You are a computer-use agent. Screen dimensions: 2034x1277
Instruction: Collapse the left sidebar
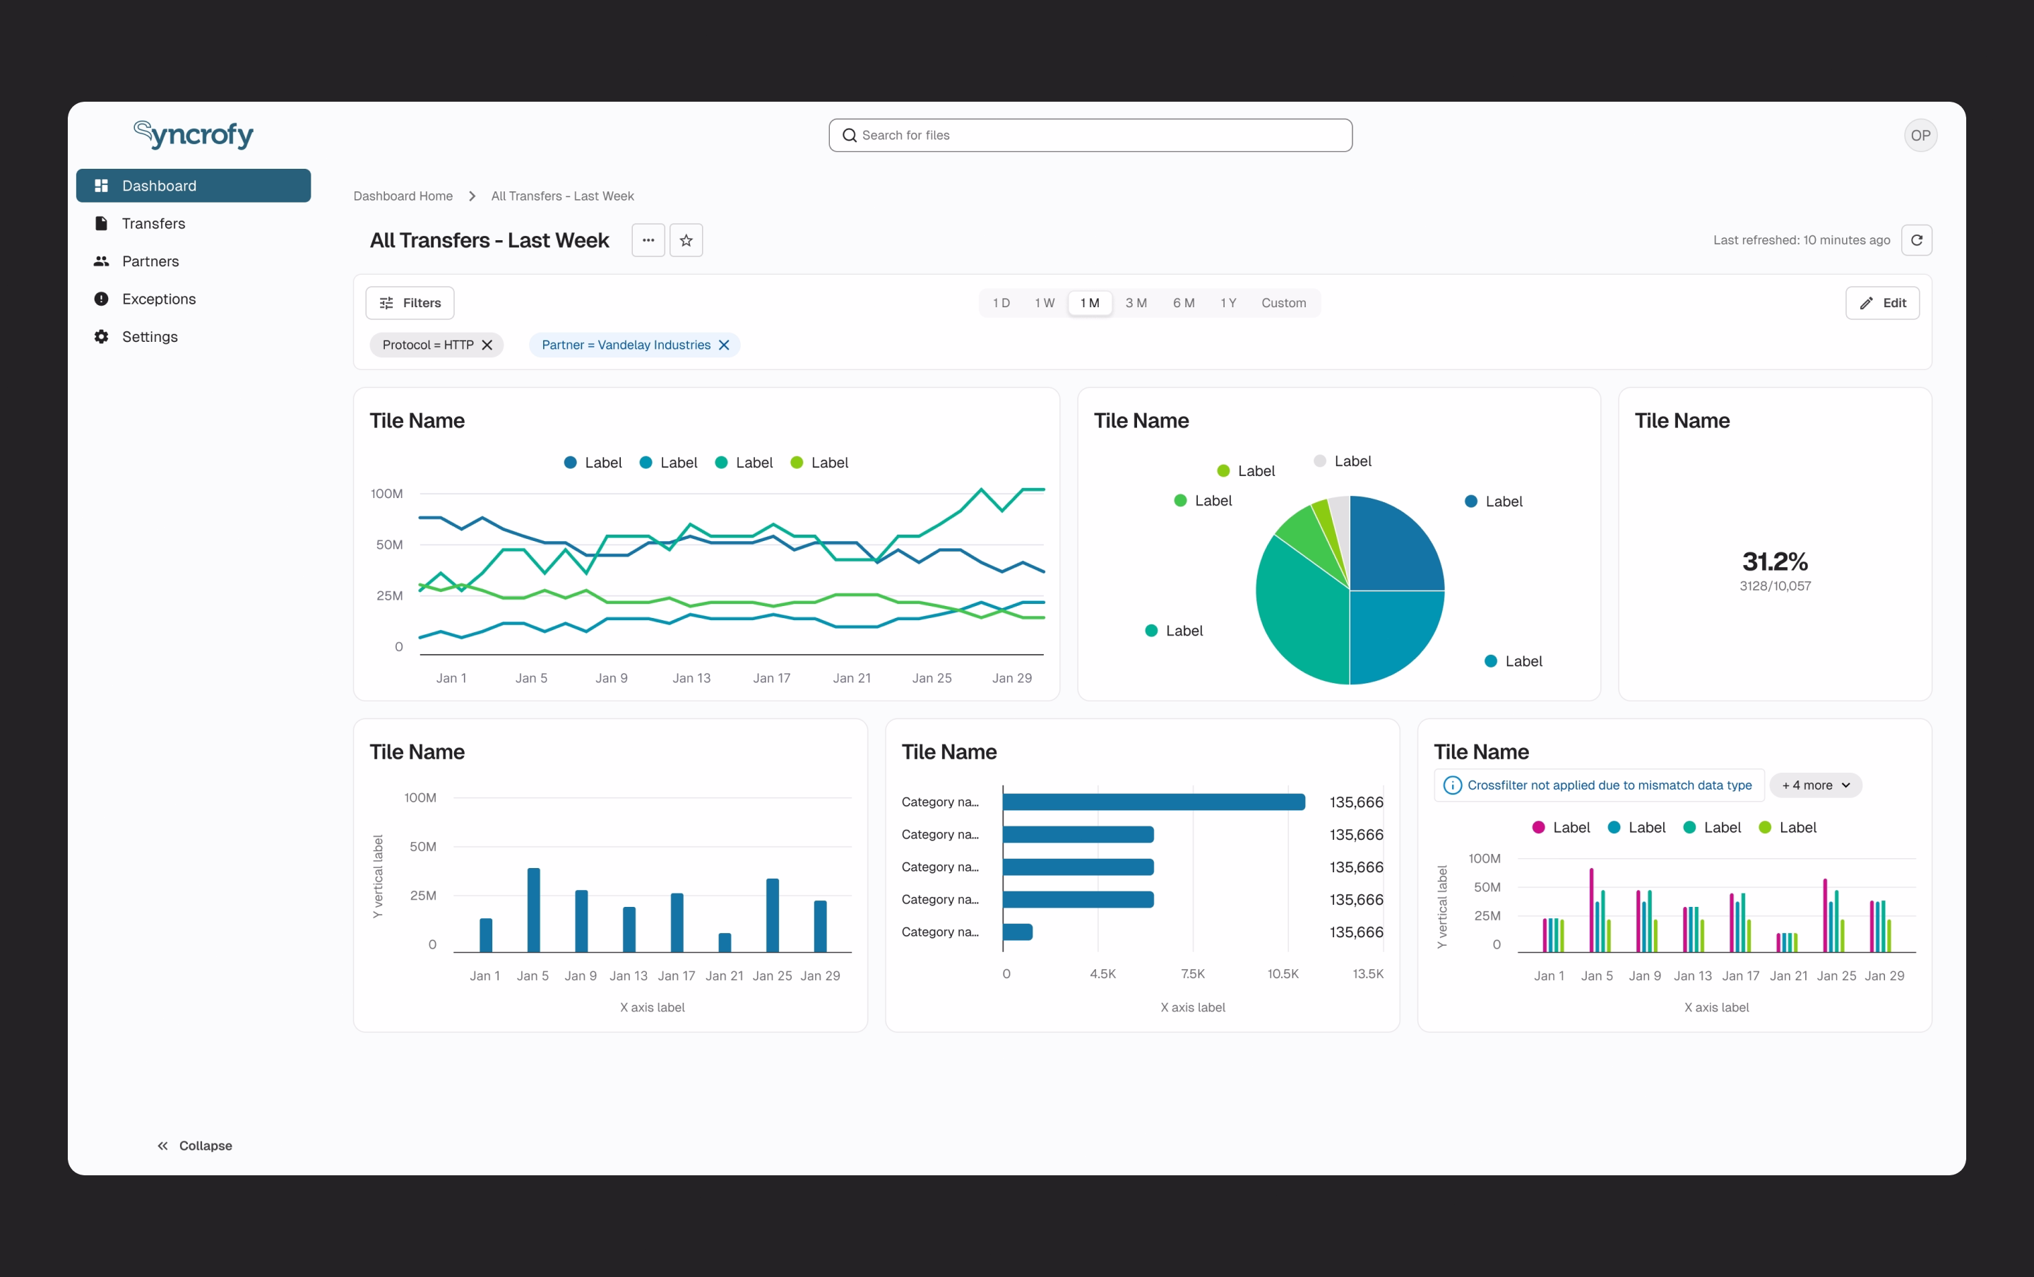click(196, 1145)
